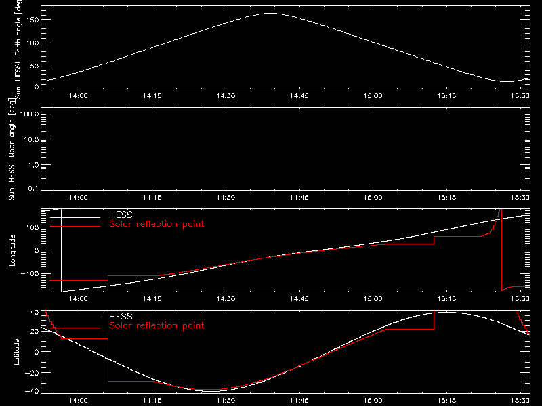Select Solar reflection point legend in Latitude plot

[157, 325]
